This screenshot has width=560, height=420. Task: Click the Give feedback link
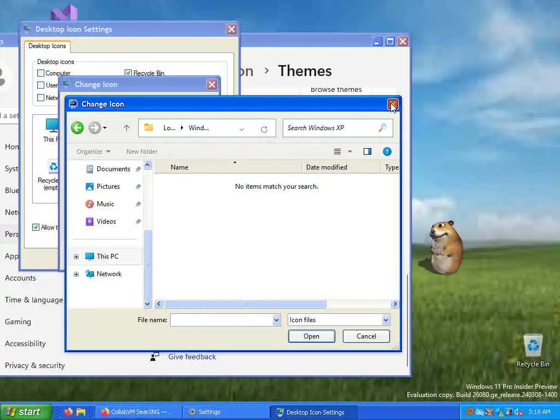[x=192, y=357]
